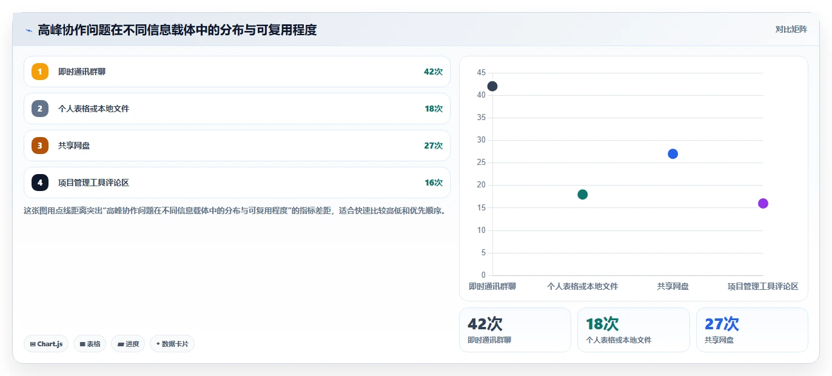Click the 表格 tag

[90, 344]
